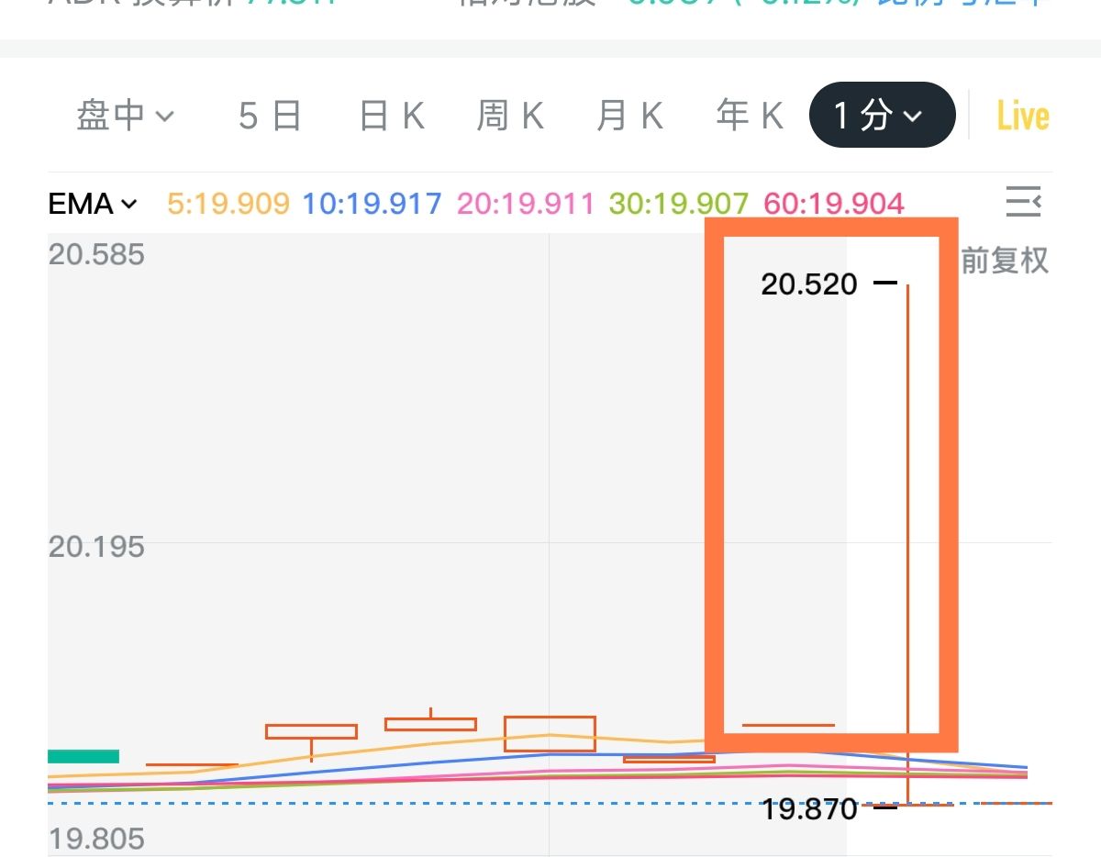Switch to the 5日 chart tab
Screen dimensions: 1101x857
coord(270,117)
